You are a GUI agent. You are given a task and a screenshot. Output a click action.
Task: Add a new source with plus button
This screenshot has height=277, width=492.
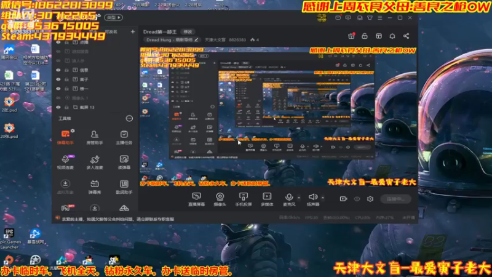tap(133, 32)
